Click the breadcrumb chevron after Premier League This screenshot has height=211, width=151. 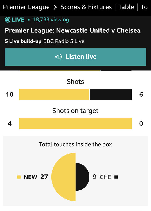(x=55, y=7)
